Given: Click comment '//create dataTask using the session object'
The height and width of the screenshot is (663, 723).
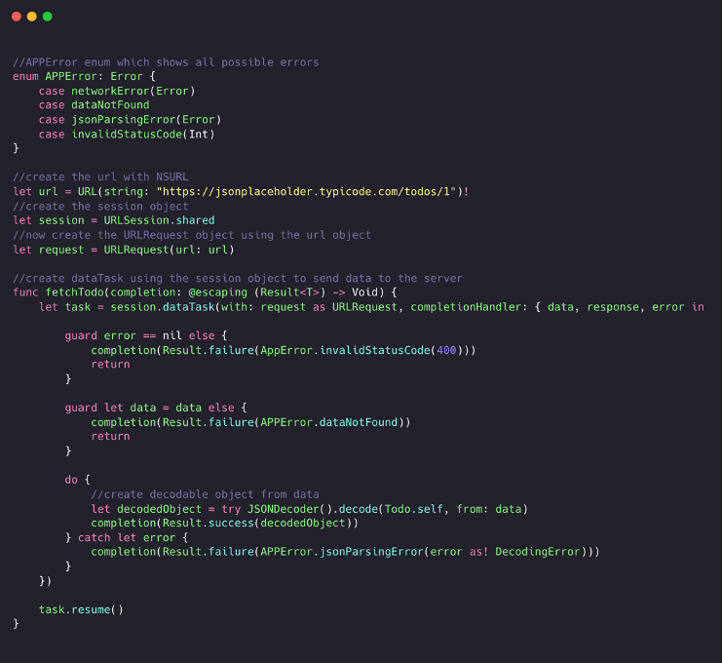Looking at the screenshot, I should [x=238, y=278].
